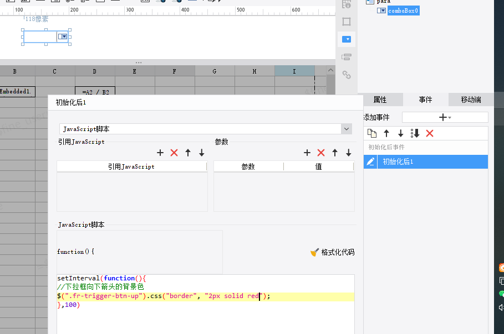Switch to 属性 tab
Screen dimensions: 504x334
(x=380, y=100)
